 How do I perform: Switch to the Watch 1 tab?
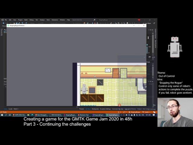16,109
